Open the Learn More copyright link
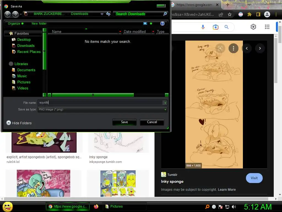Viewport: 282px width, 212px height. point(227,189)
